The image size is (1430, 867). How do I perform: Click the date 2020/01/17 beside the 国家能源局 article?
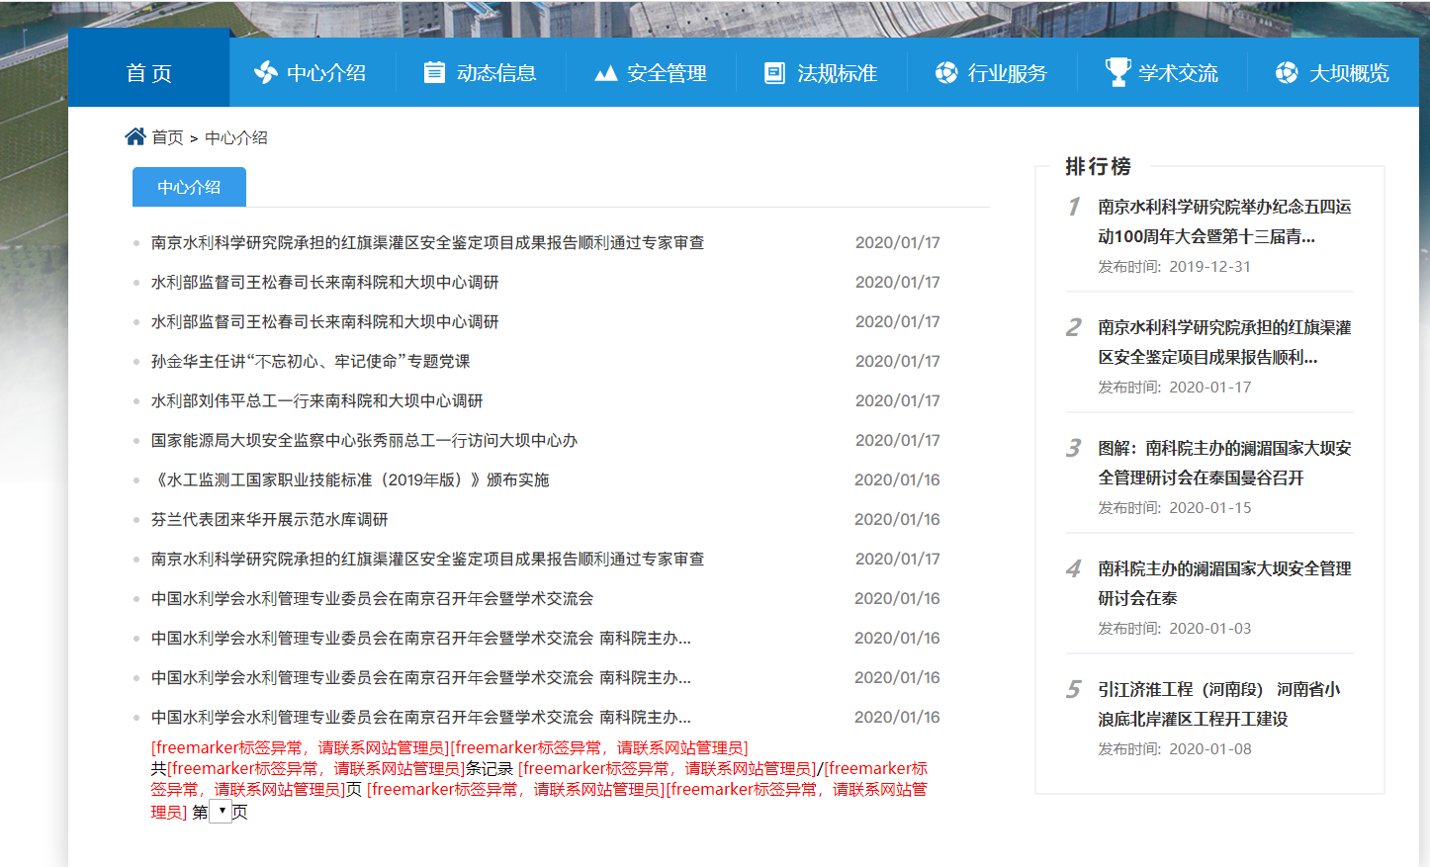[898, 440]
